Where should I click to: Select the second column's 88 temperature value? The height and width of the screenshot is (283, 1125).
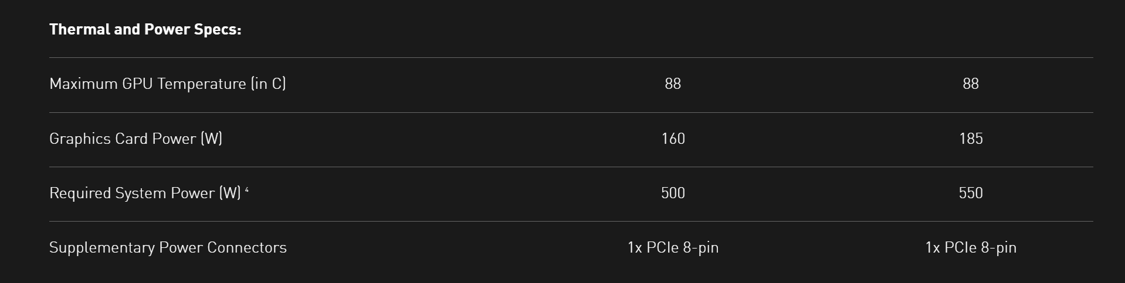[971, 84]
